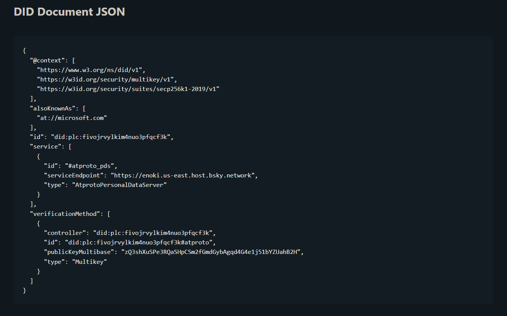This screenshot has height=316, width=507.
Task: Click the multikey/v1 security URL string
Action: (105, 79)
